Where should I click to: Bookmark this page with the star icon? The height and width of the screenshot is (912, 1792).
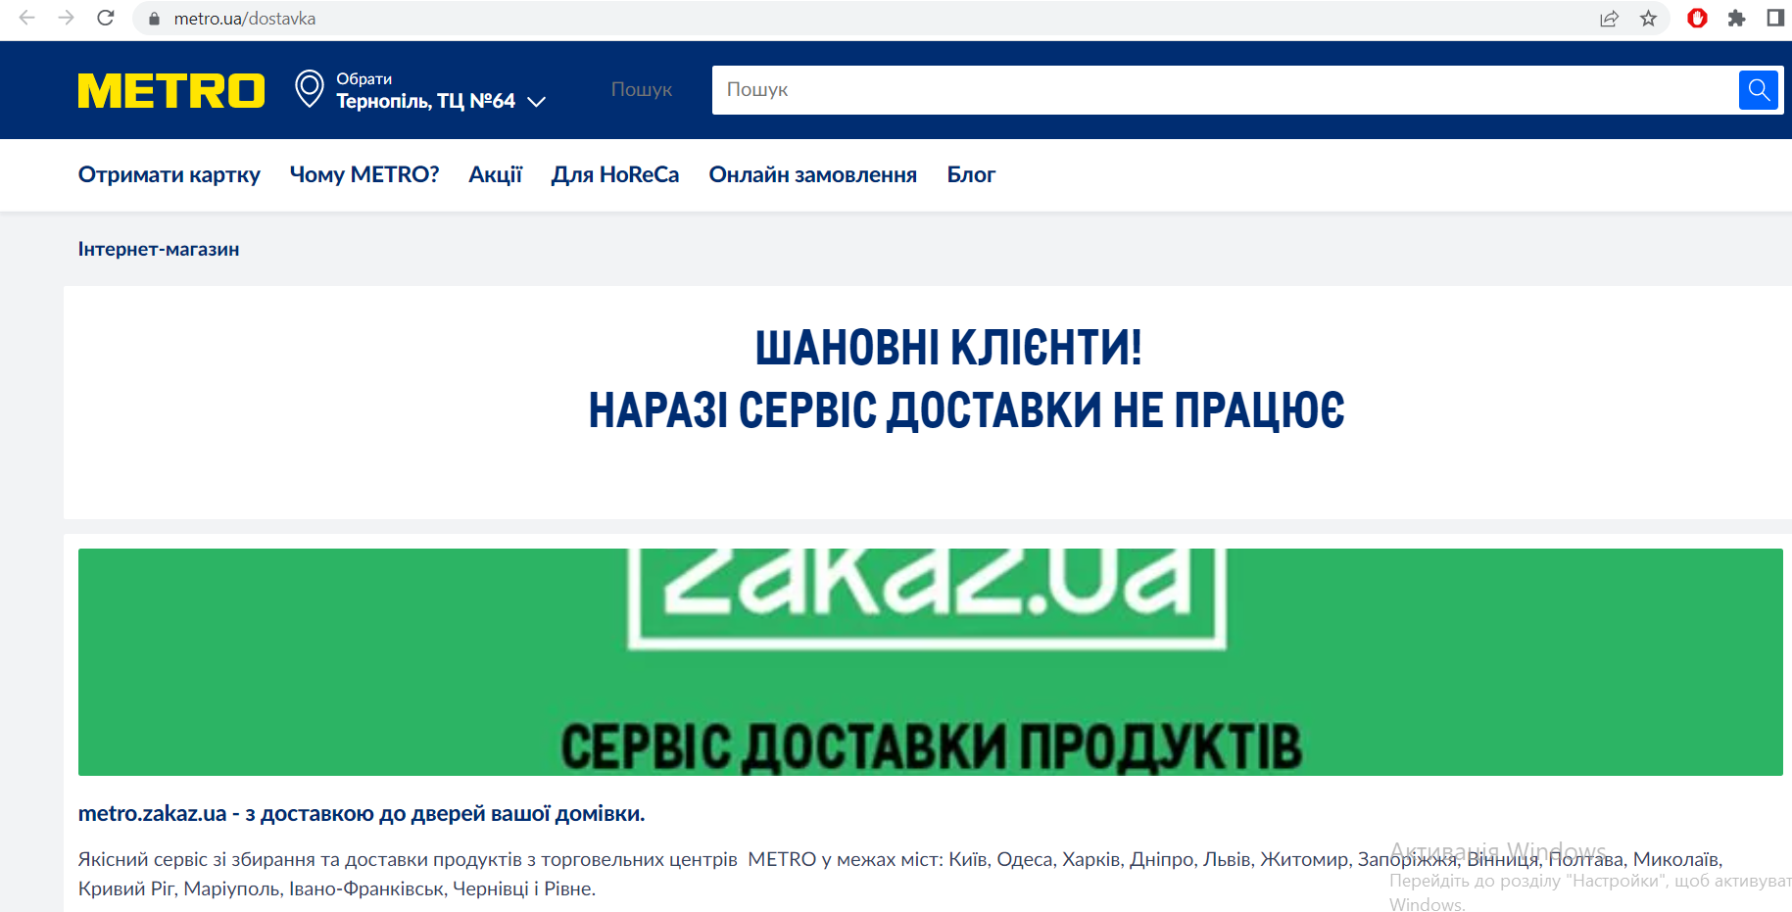[x=1649, y=19]
